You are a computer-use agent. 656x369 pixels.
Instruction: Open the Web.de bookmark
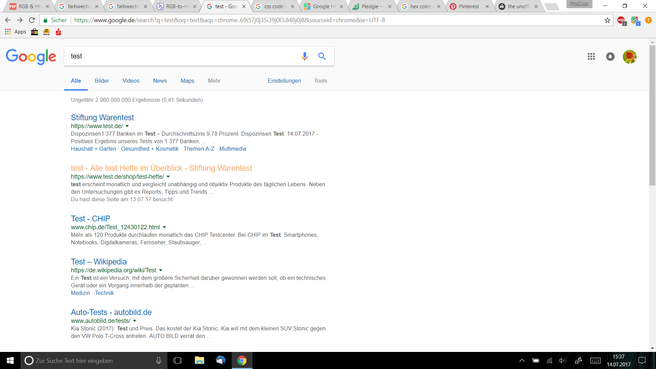point(46,32)
